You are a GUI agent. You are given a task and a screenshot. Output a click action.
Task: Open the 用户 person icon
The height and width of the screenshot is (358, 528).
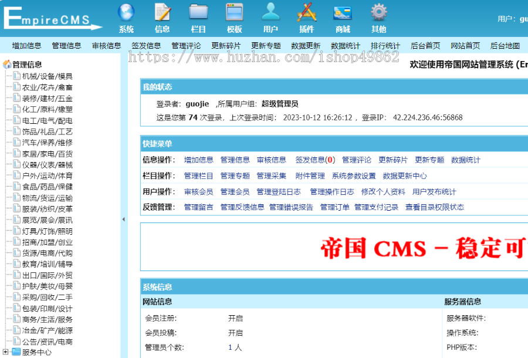[270, 12]
